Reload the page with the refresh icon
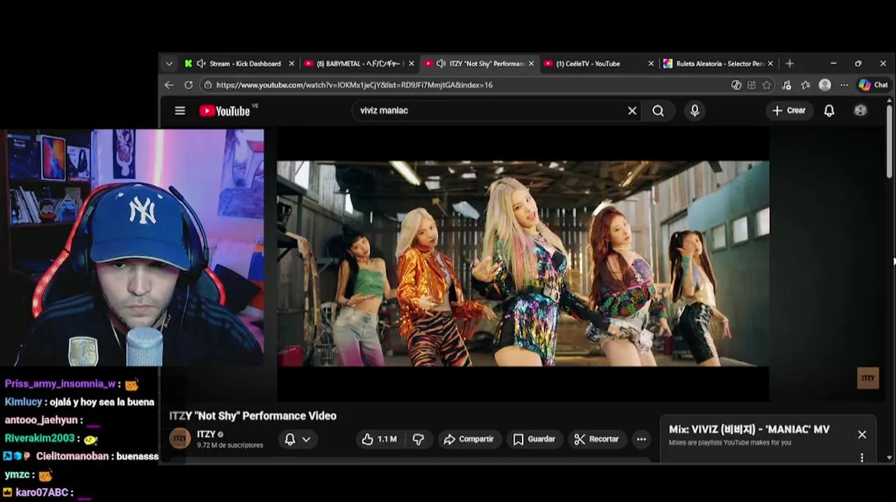This screenshot has width=896, height=502. [188, 85]
